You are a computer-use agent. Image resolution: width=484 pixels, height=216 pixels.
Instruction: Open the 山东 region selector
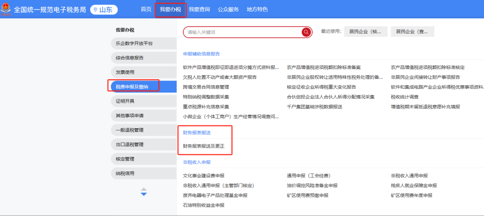pyautogui.click(x=104, y=9)
